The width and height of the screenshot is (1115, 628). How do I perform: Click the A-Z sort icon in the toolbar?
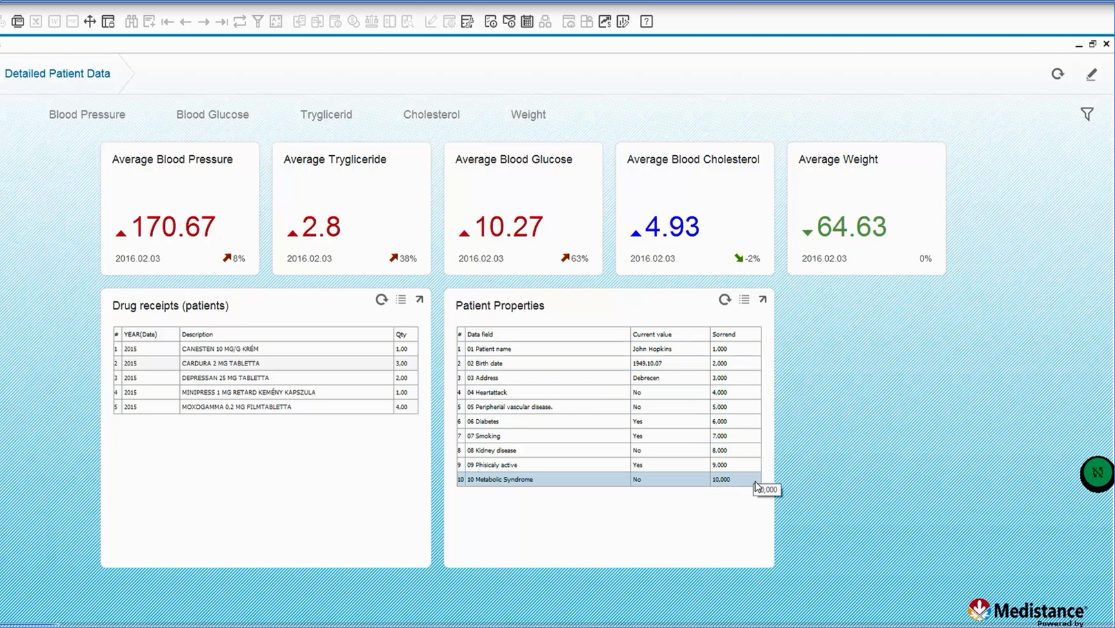coord(276,21)
